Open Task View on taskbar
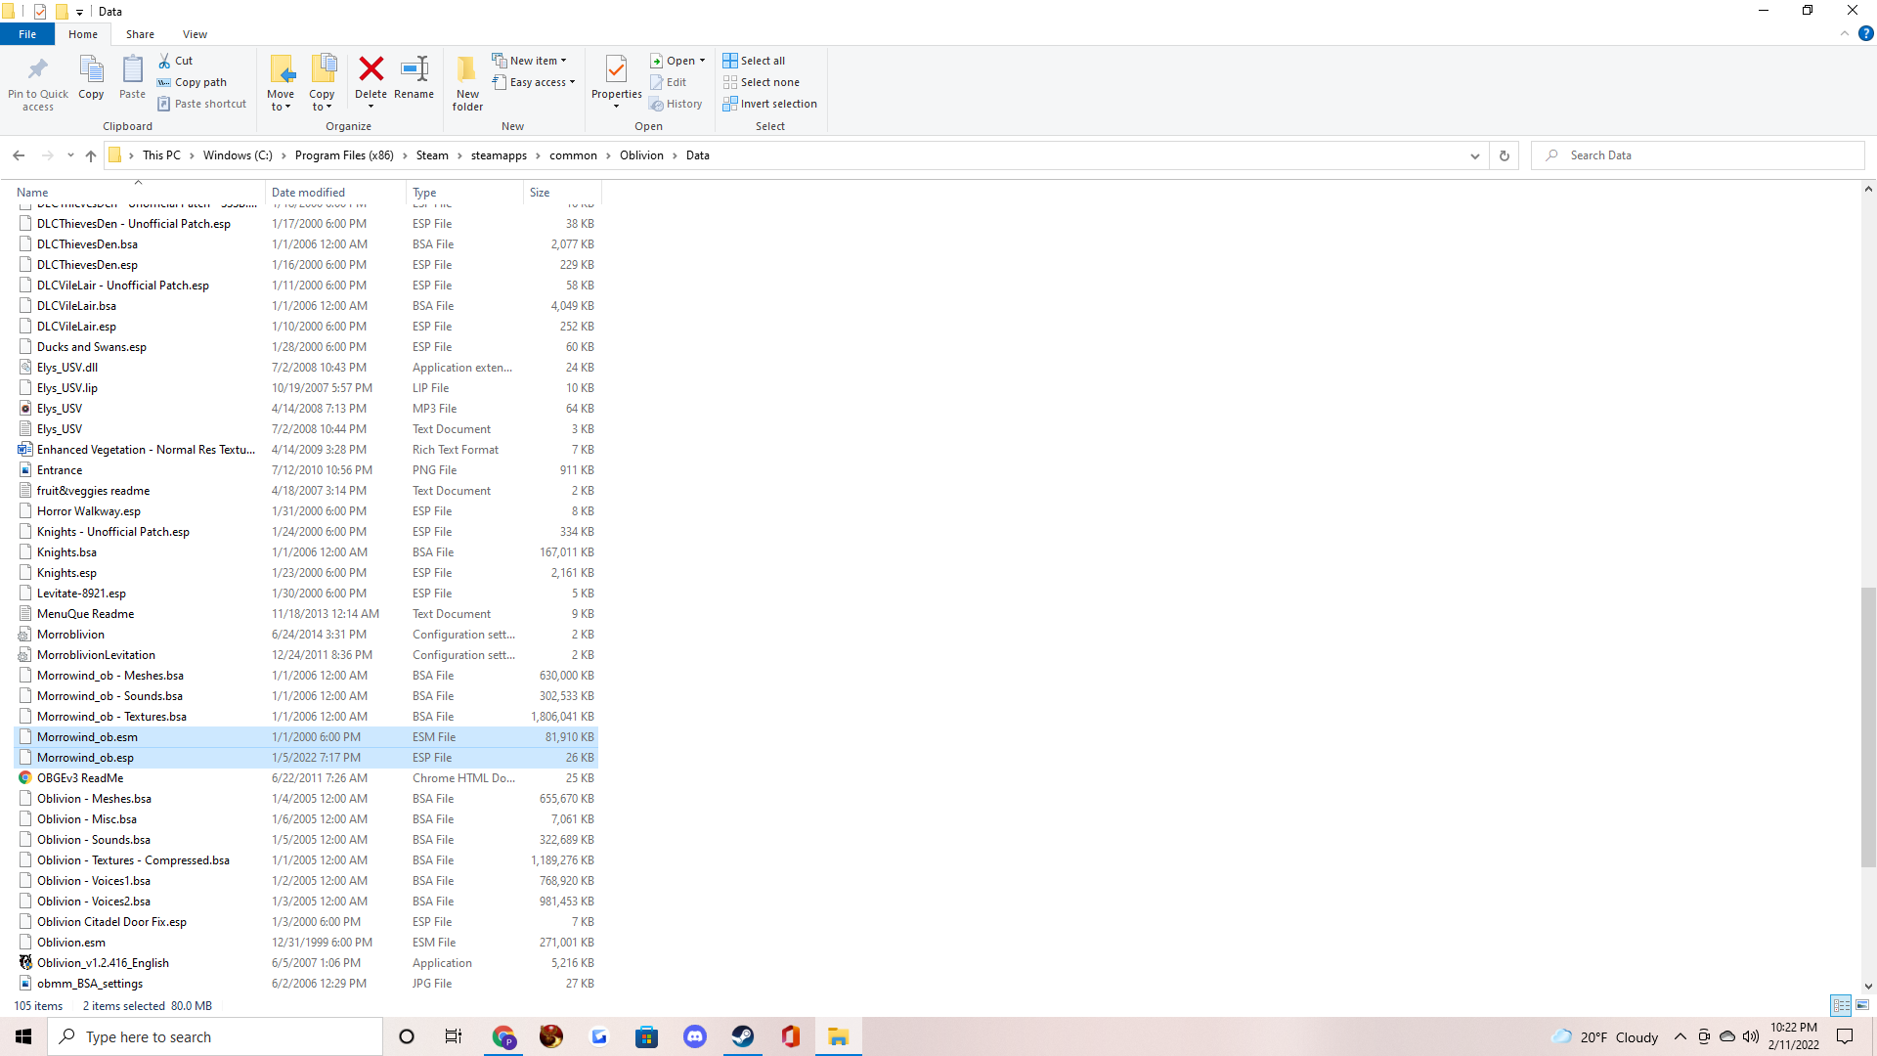This screenshot has width=1877, height=1056. point(454,1036)
